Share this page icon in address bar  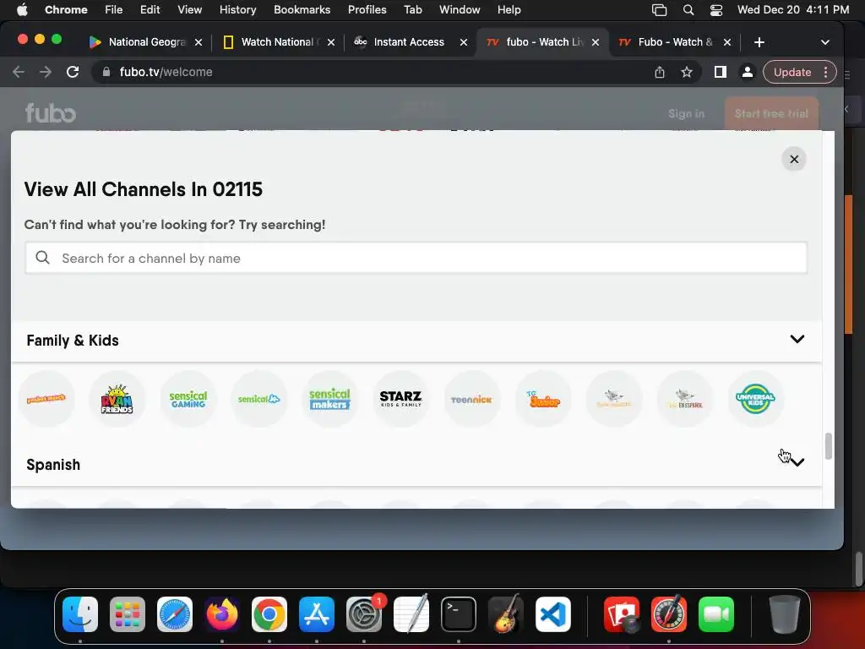tap(659, 72)
